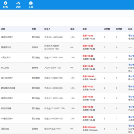Open the 工具 tools menu
The height and width of the screenshot is (134, 134).
click(31, 5)
